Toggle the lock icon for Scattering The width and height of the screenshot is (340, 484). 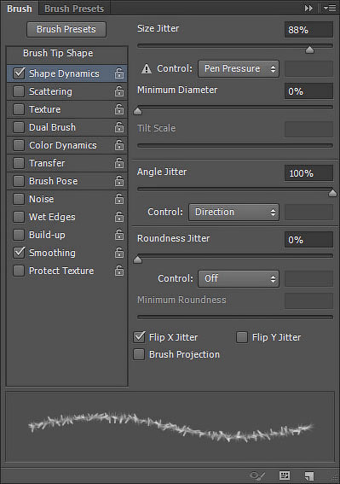click(119, 91)
